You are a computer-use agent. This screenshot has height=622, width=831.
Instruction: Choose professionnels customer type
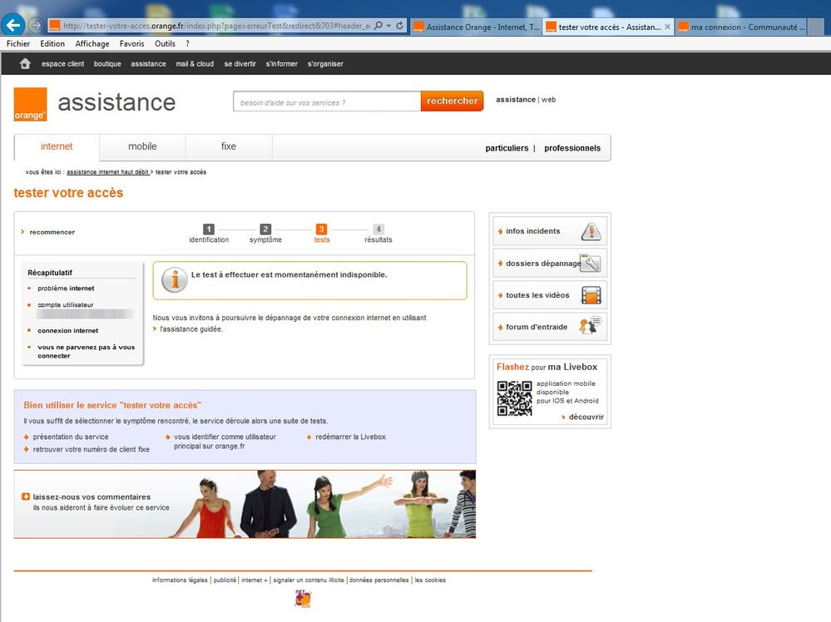tap(572, 148)
